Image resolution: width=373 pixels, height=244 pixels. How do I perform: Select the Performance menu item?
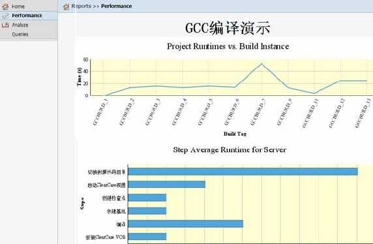[27, 16]
